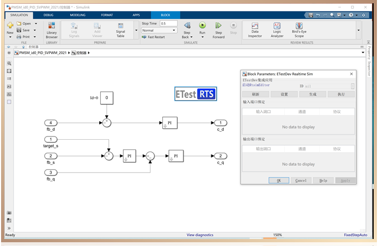Save the model using ribbon Save icon
The image size is (378, 246).
(19, 30)
